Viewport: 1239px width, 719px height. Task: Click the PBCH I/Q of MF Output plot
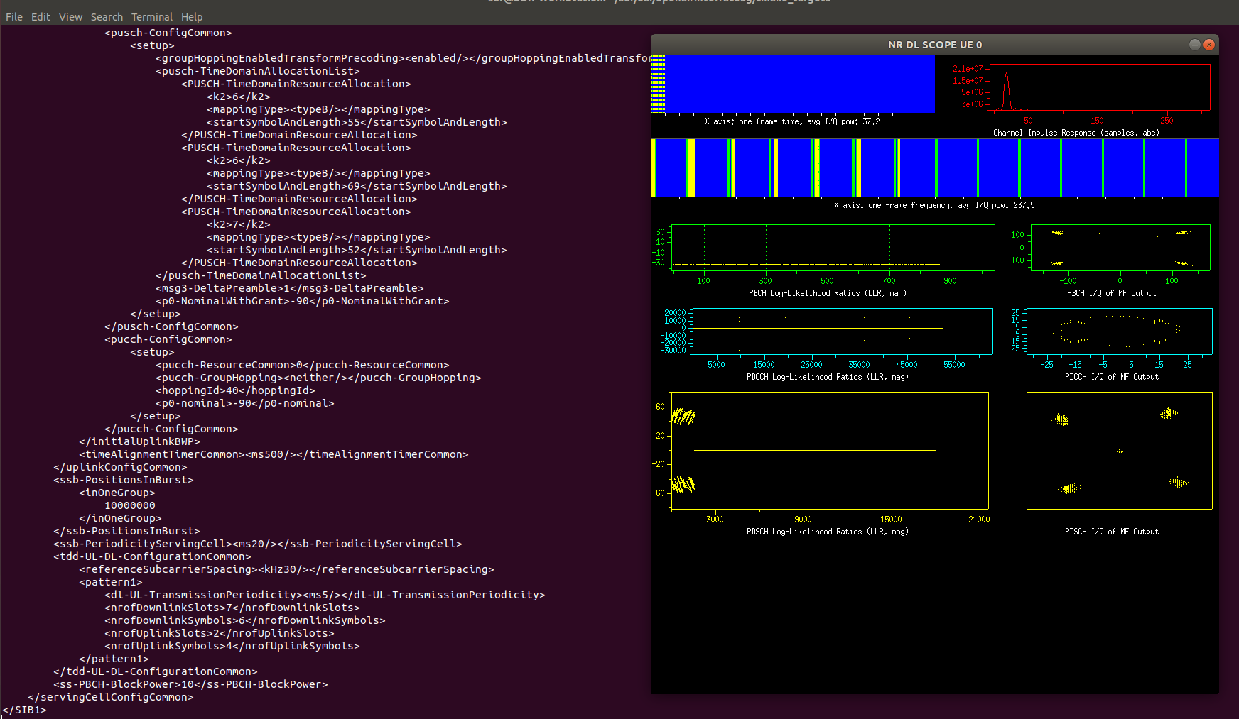tap(1120, 248)
